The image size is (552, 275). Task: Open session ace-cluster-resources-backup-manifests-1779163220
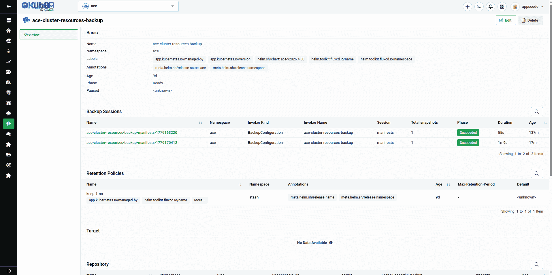click(x=132, y=133)
